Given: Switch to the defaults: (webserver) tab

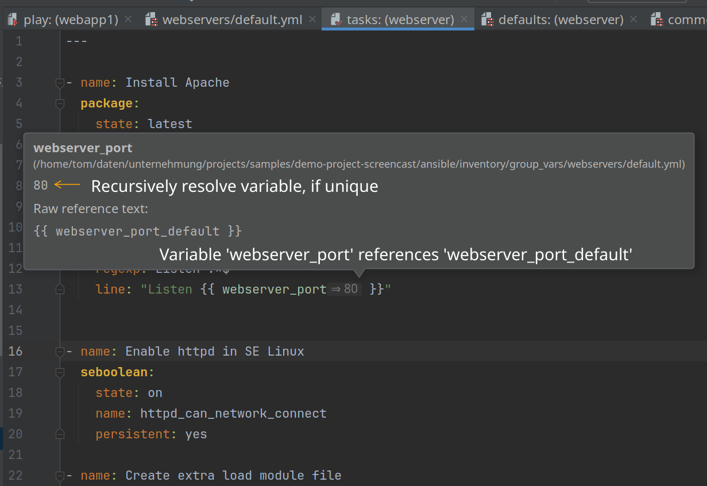Looking at the screenshot, I should [561, 20].
